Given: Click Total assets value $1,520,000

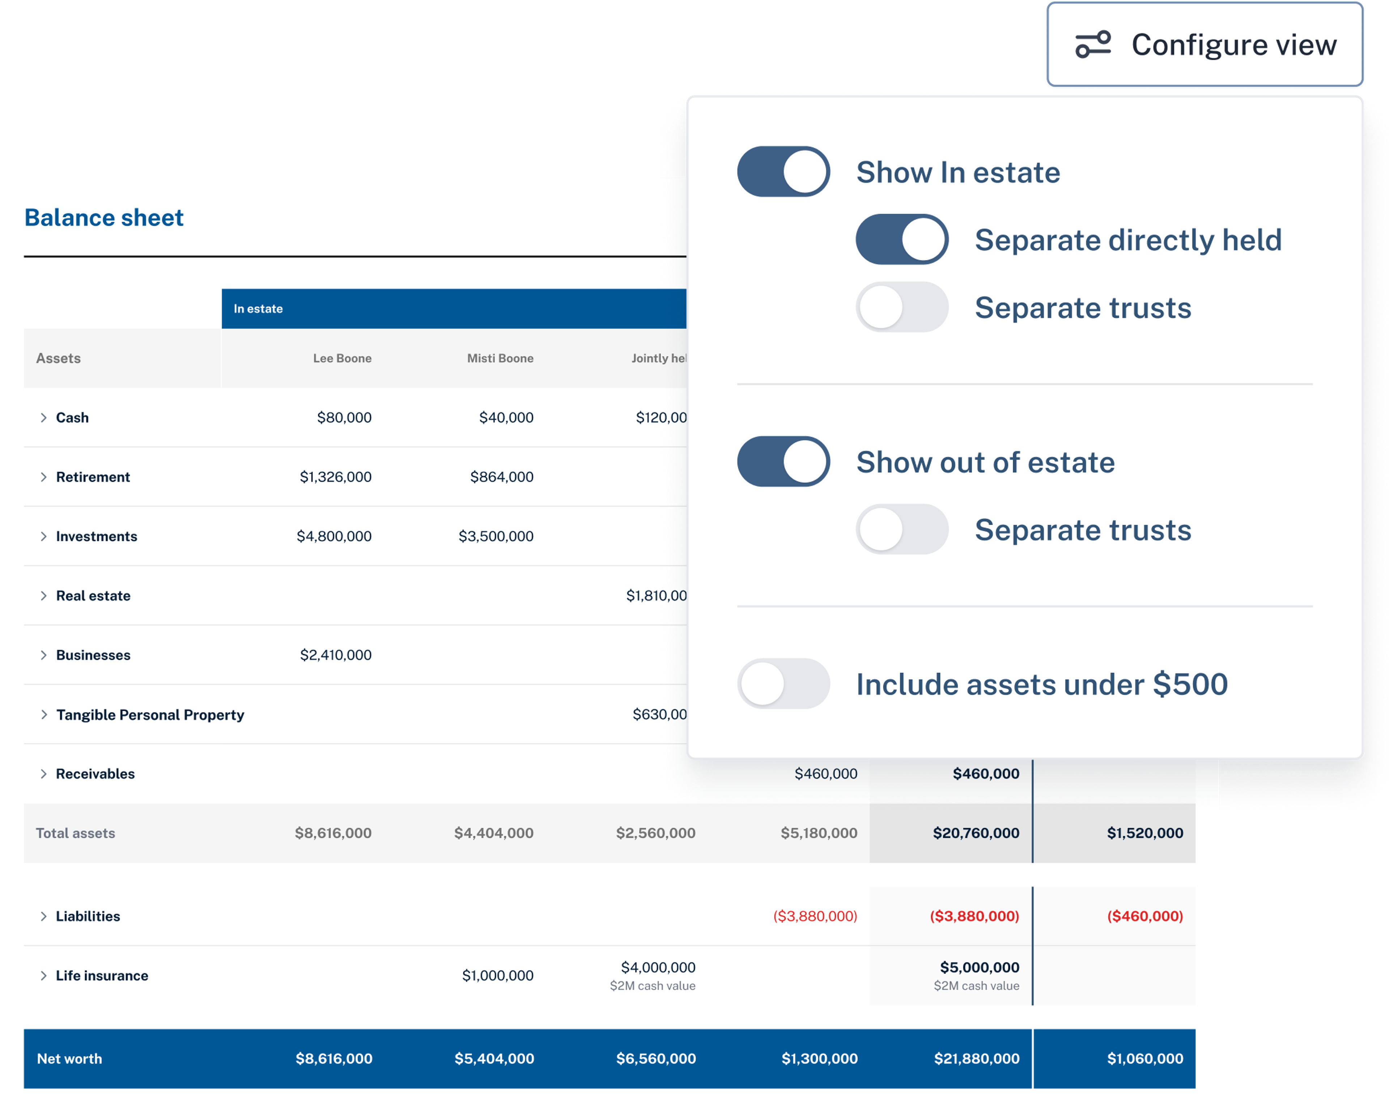Looking at the screenshot, I should (1144, 833).
